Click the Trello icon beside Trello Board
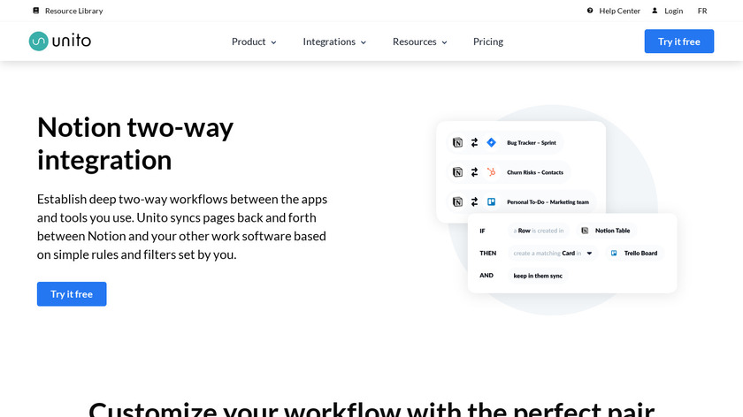The height and width of the screenshot is (417, 743). coord(614,254)
